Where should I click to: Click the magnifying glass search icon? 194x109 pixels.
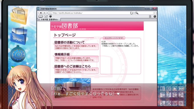click(137, 13)
